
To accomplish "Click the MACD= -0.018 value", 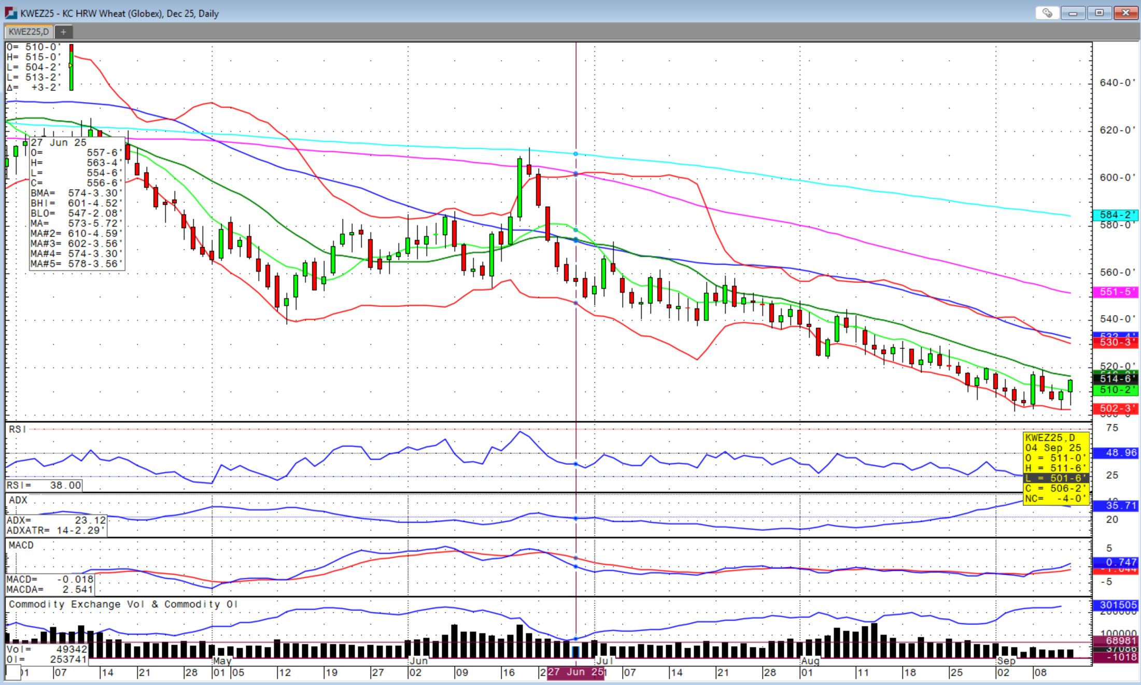I will point(50,579).
